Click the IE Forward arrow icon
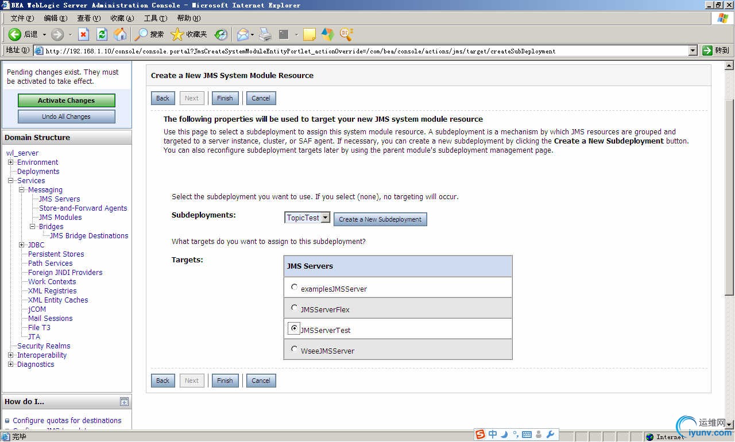This screenshot has width=735, height=442. click(x=57, y=34)
